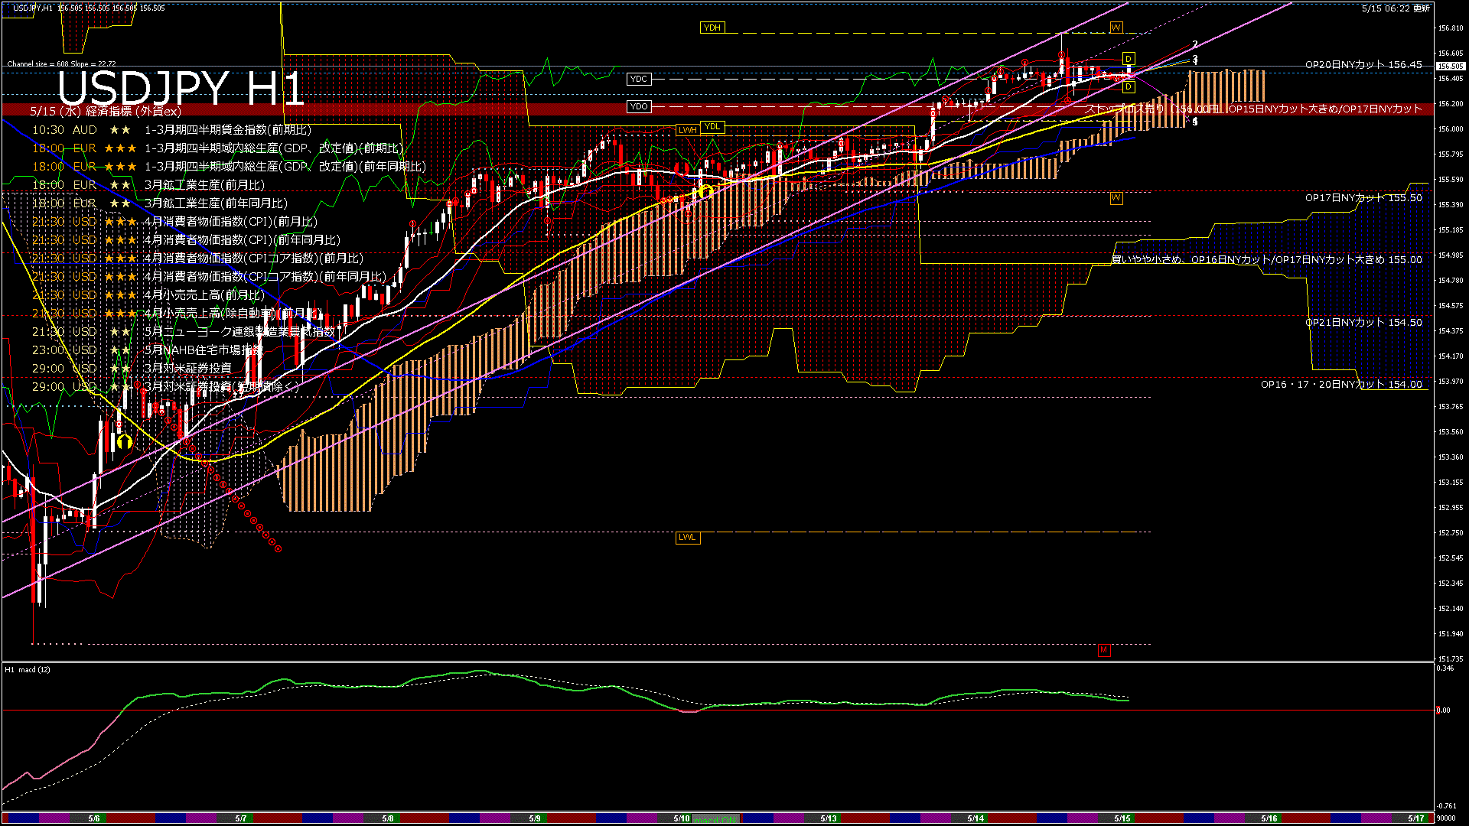The width and height of the screenshot is (1469, 826).
Task: Click the YDC white label box
Action: pos(638,79)
